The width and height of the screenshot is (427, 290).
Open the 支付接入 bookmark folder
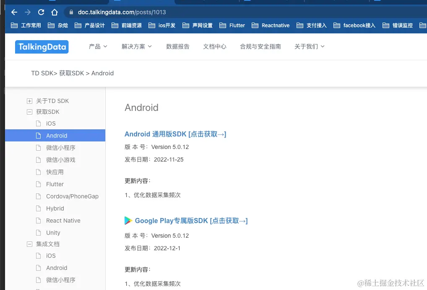pos(312,25)
